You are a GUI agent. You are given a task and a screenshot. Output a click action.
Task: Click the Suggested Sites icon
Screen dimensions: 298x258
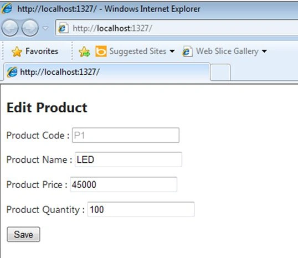[x=101, y=51]
